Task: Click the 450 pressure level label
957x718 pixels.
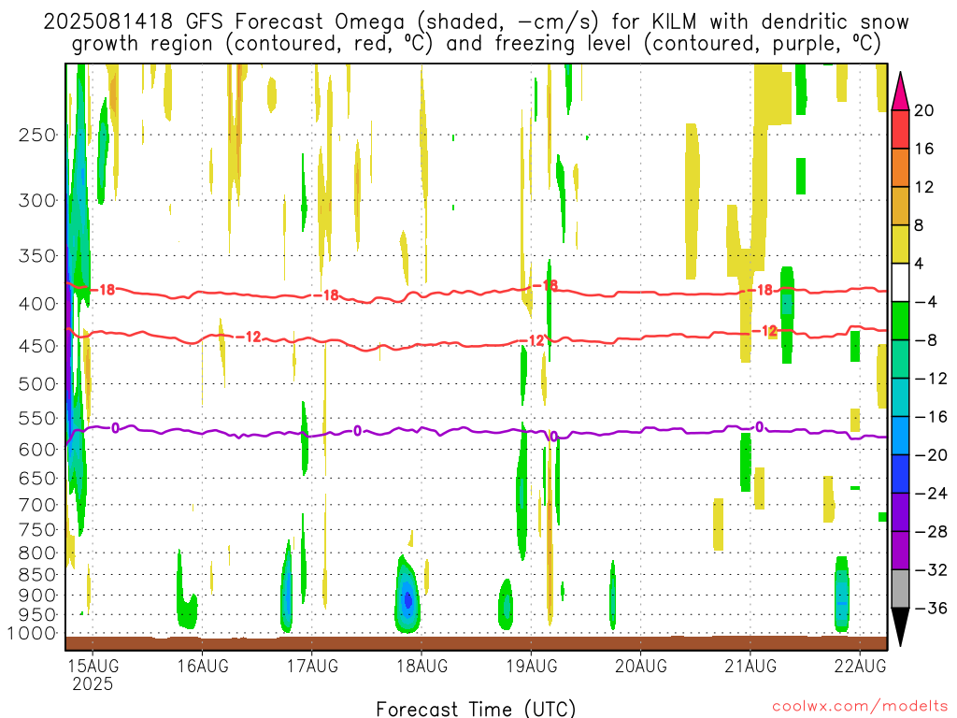Action: tap(37, 346)
